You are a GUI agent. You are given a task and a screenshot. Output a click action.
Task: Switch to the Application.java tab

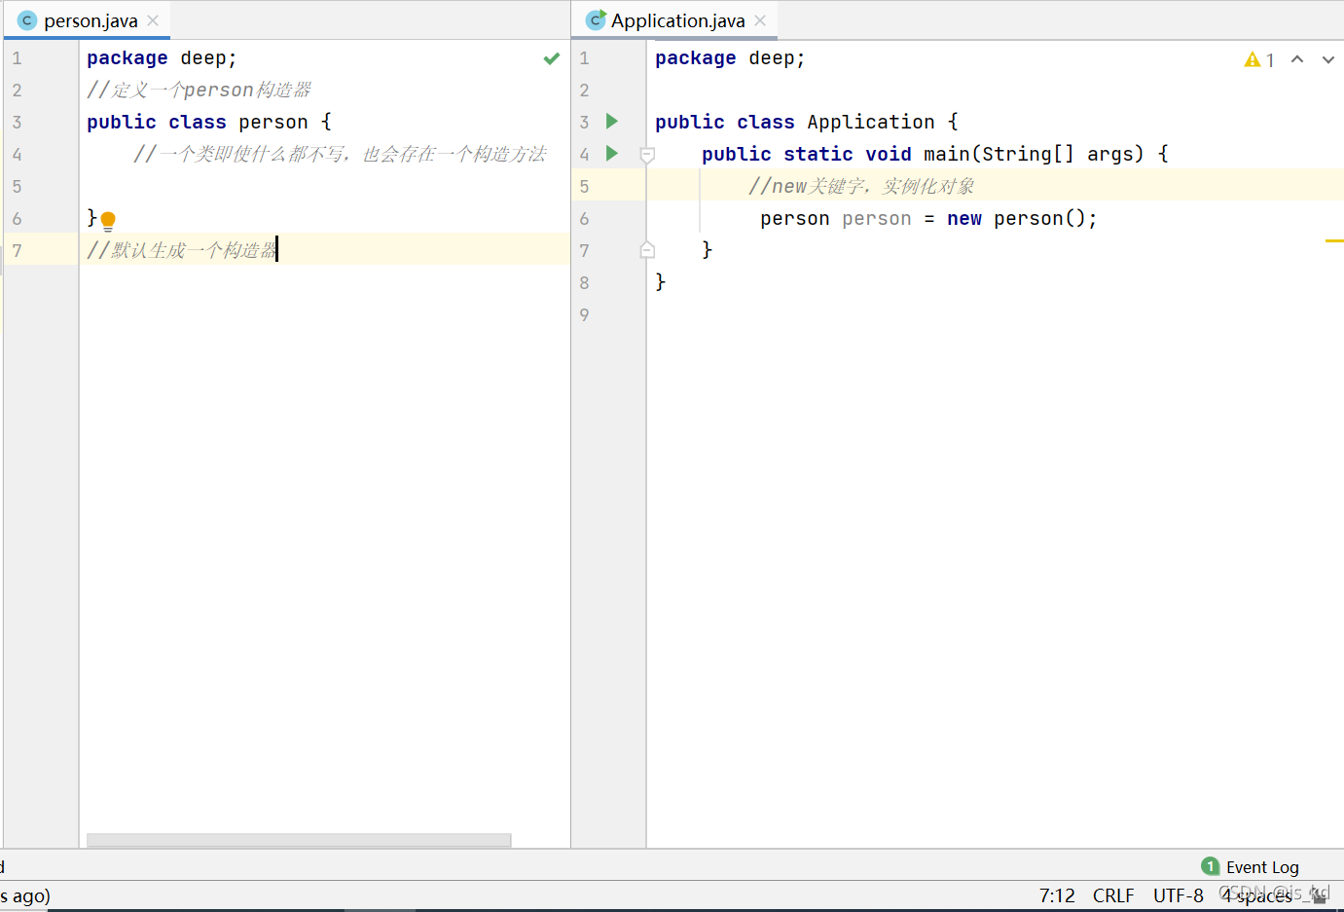click(677, 20)
